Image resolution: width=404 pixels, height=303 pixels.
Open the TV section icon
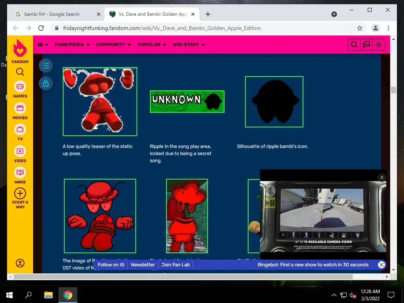pos(20,129)
